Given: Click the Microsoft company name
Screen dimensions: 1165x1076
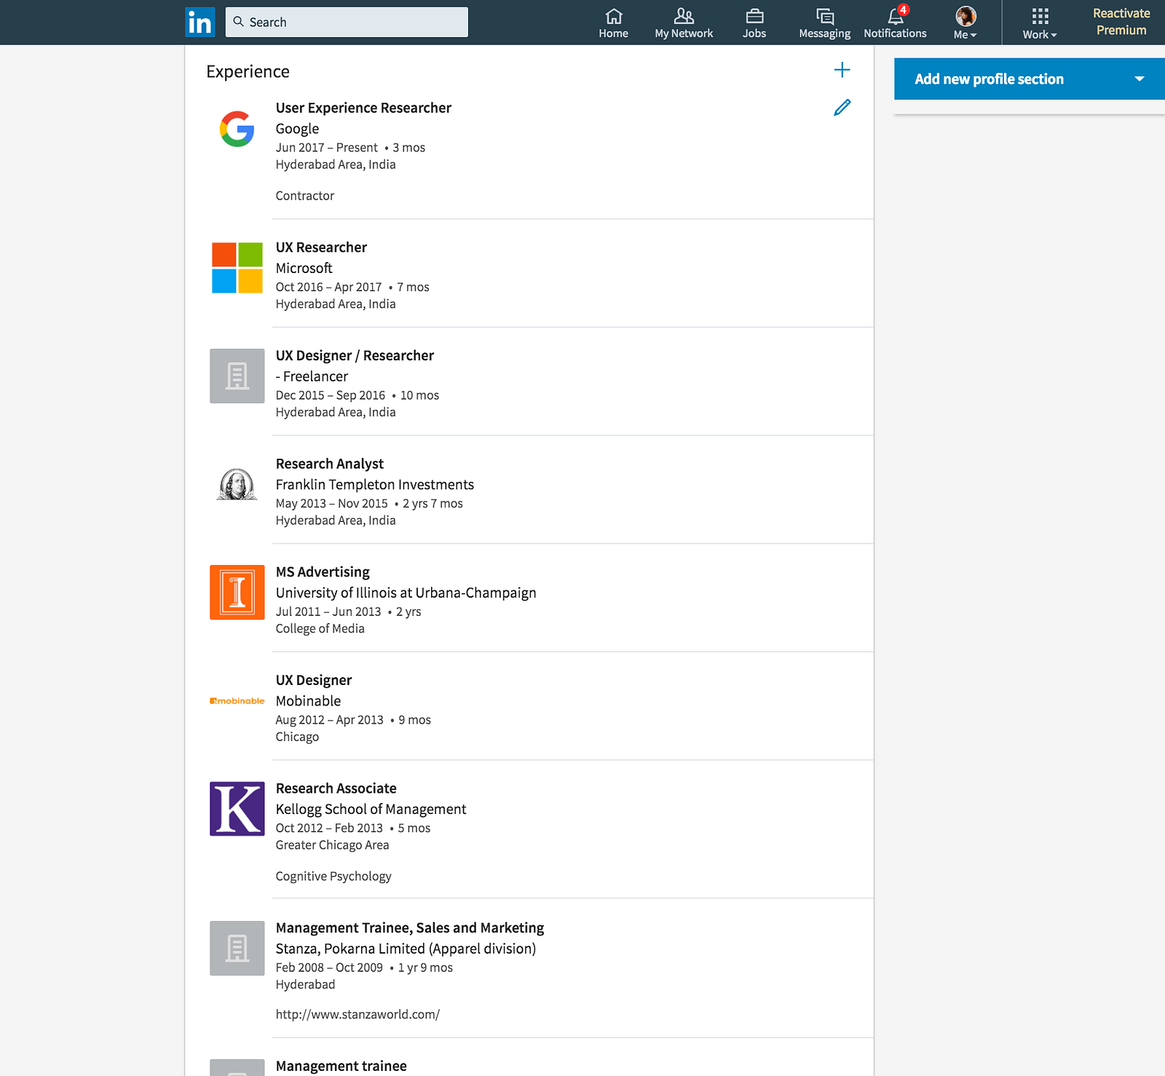Looking at the screenshot, I should [x=304, y=269].
